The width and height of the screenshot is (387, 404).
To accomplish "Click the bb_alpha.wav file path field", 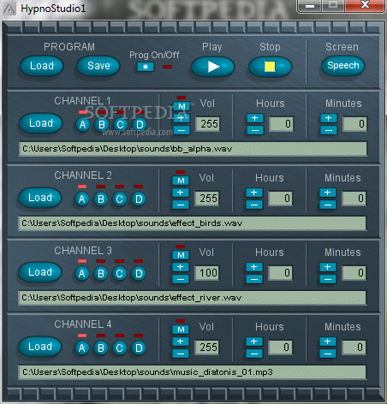I will 193,149.
